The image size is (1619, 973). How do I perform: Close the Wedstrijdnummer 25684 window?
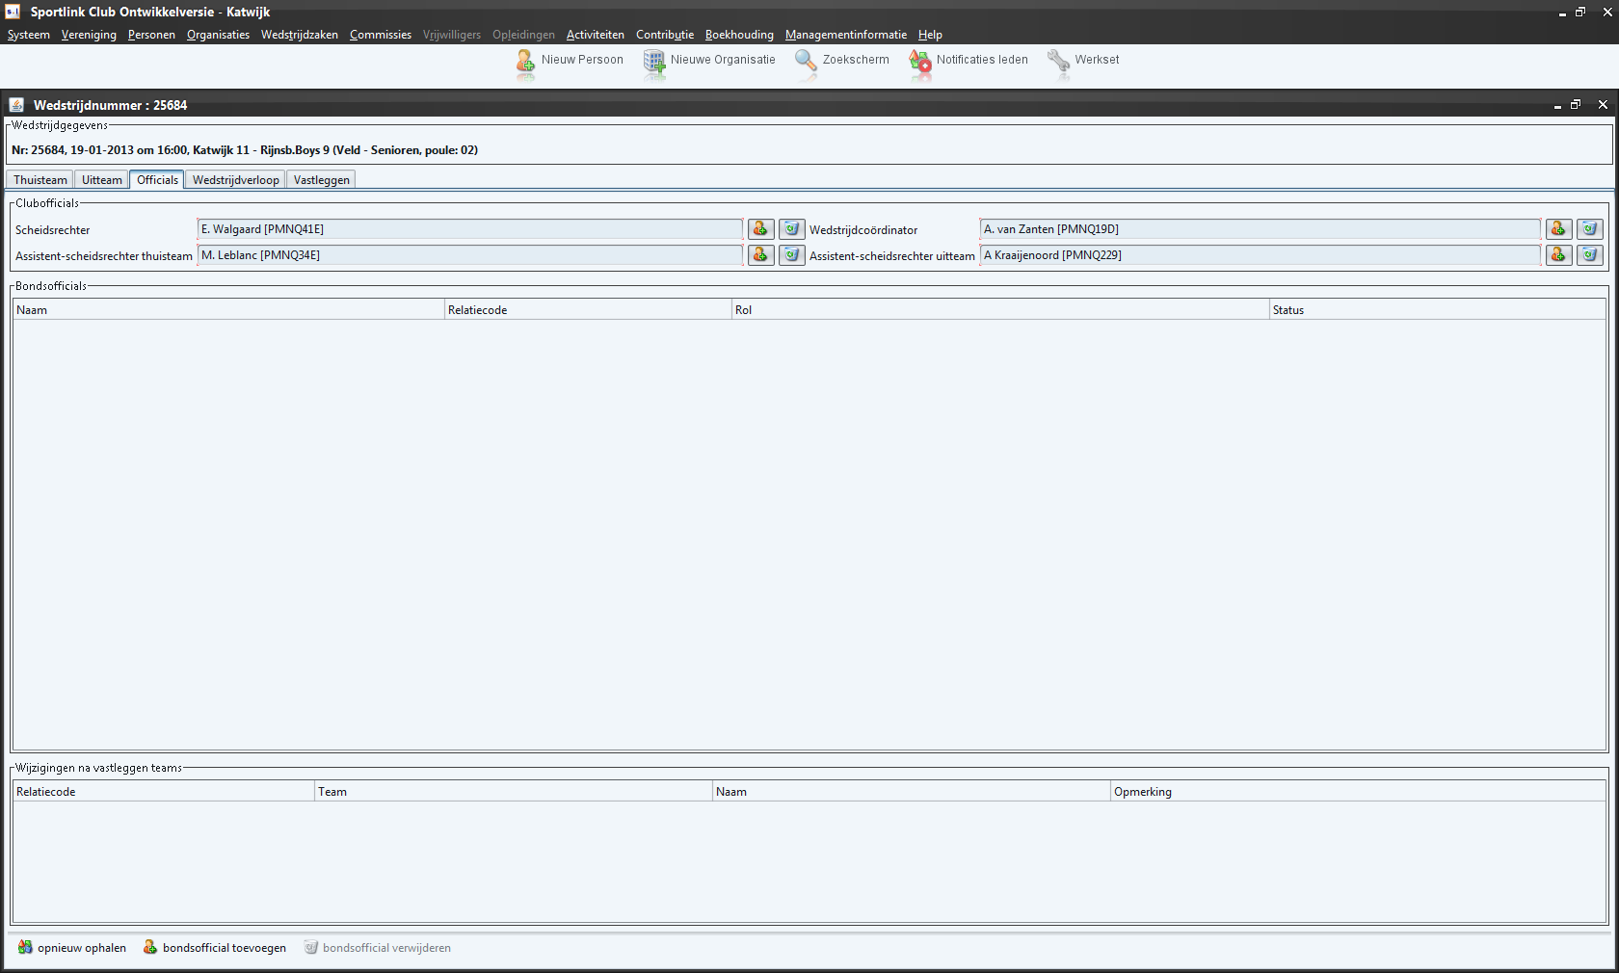coord(1603,104)
